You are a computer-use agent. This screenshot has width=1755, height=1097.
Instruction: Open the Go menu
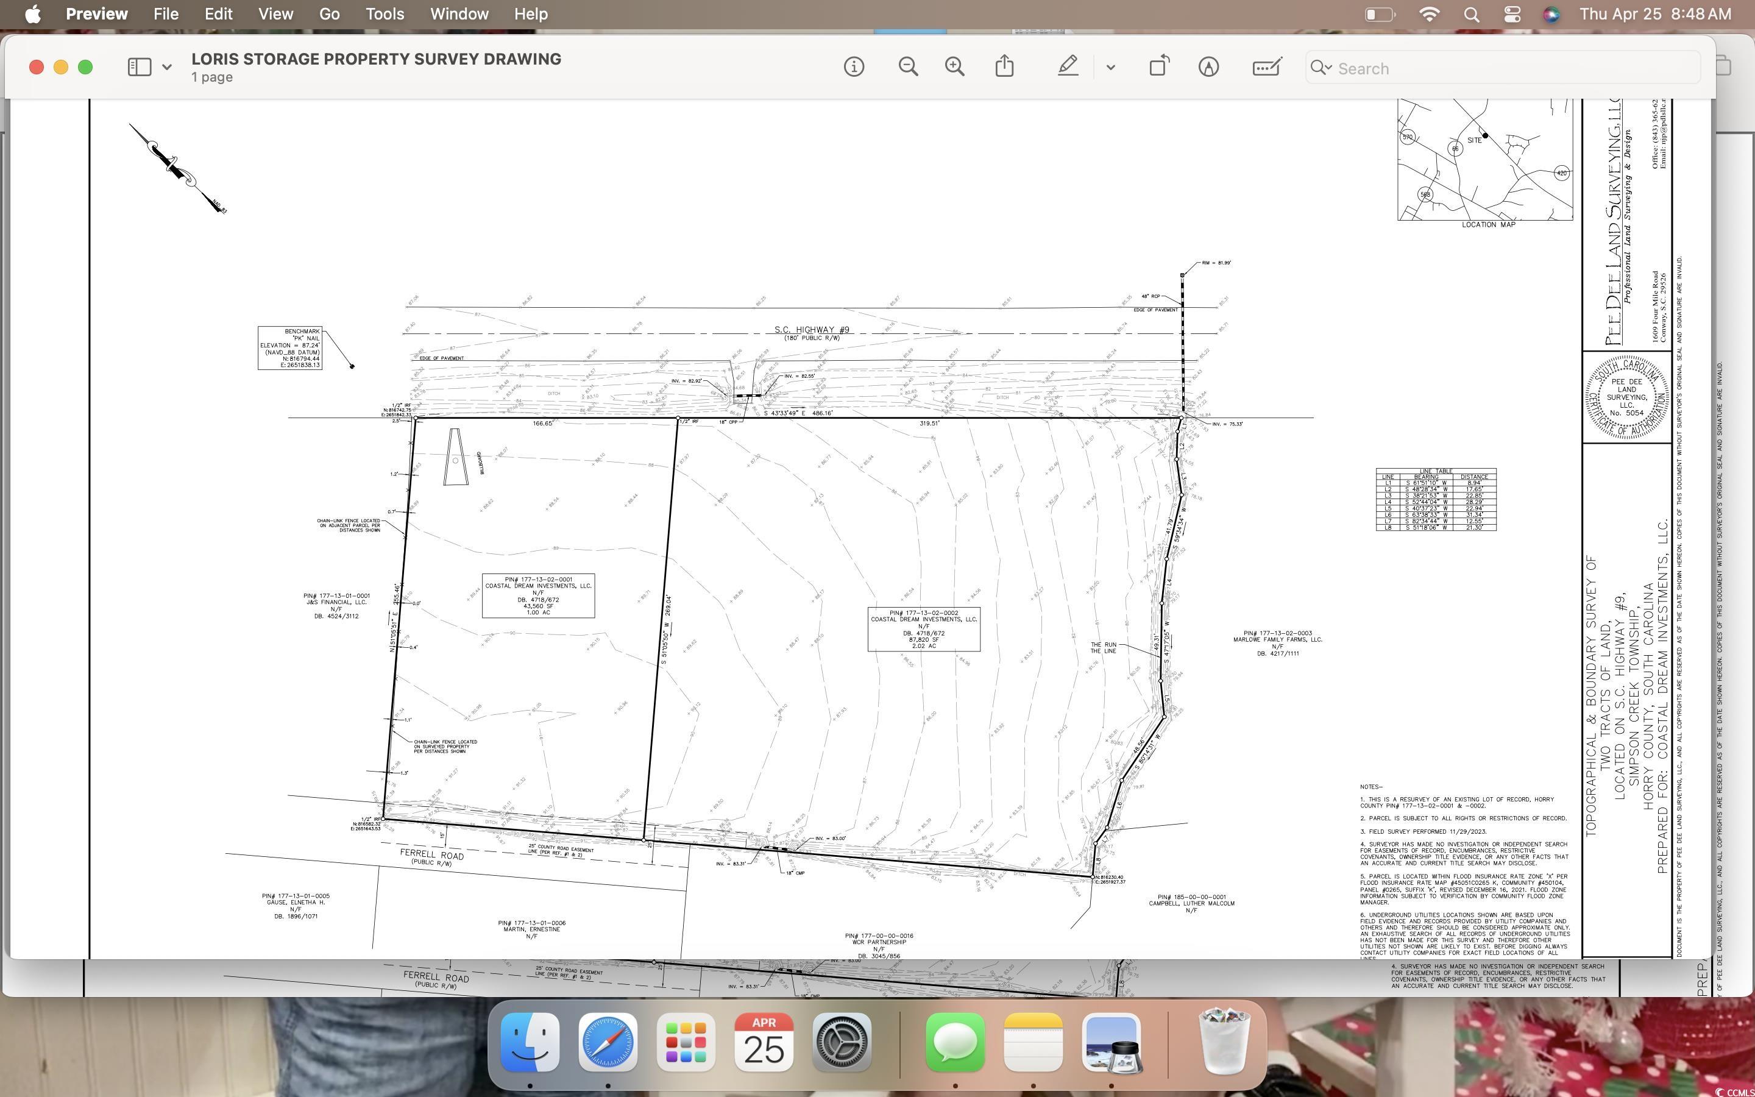click(x=329, y=14)
